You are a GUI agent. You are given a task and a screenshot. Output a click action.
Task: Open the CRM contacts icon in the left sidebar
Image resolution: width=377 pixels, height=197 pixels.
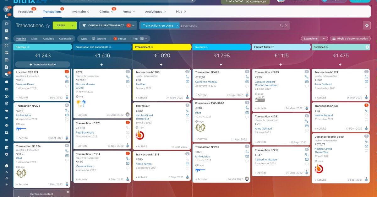7,38
